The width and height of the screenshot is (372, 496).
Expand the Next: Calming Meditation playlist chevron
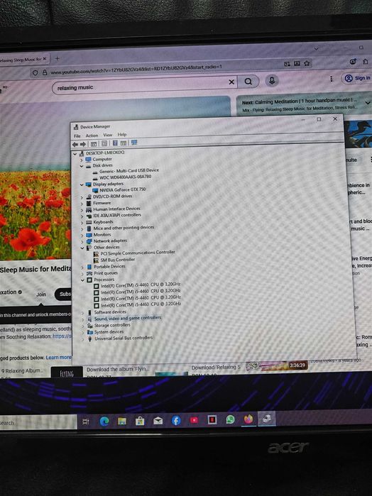(x=368, y=103)
